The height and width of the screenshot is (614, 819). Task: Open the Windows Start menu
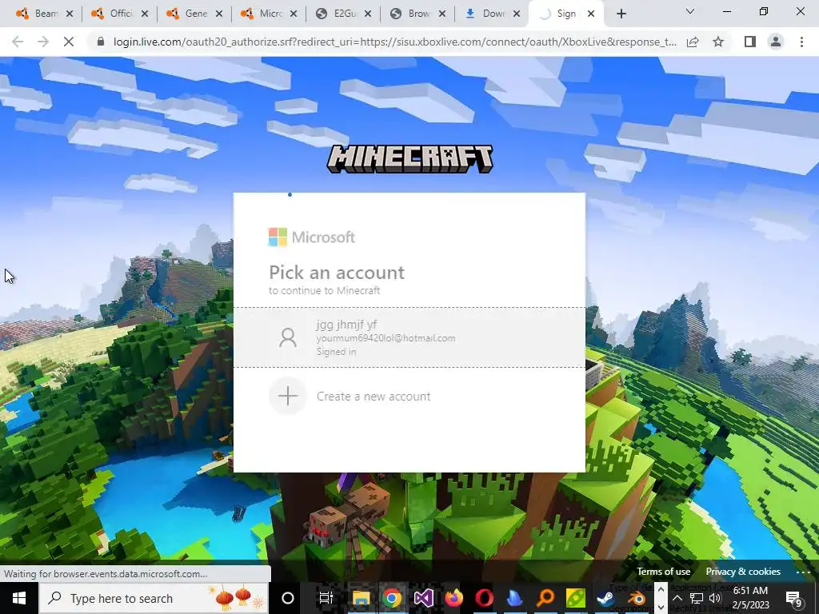click(x=19, y=598)
